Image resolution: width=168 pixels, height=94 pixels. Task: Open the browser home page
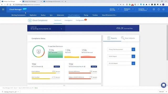click(x=10, y=4)
